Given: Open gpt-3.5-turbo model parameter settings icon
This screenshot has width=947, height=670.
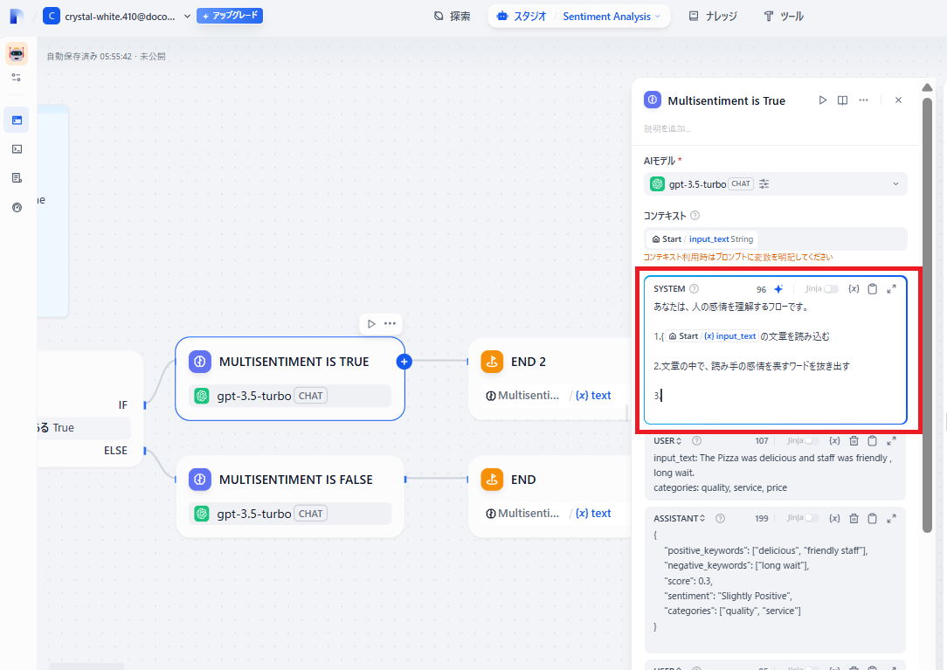Looking at the screenshot, I should [x=763, y=183].
